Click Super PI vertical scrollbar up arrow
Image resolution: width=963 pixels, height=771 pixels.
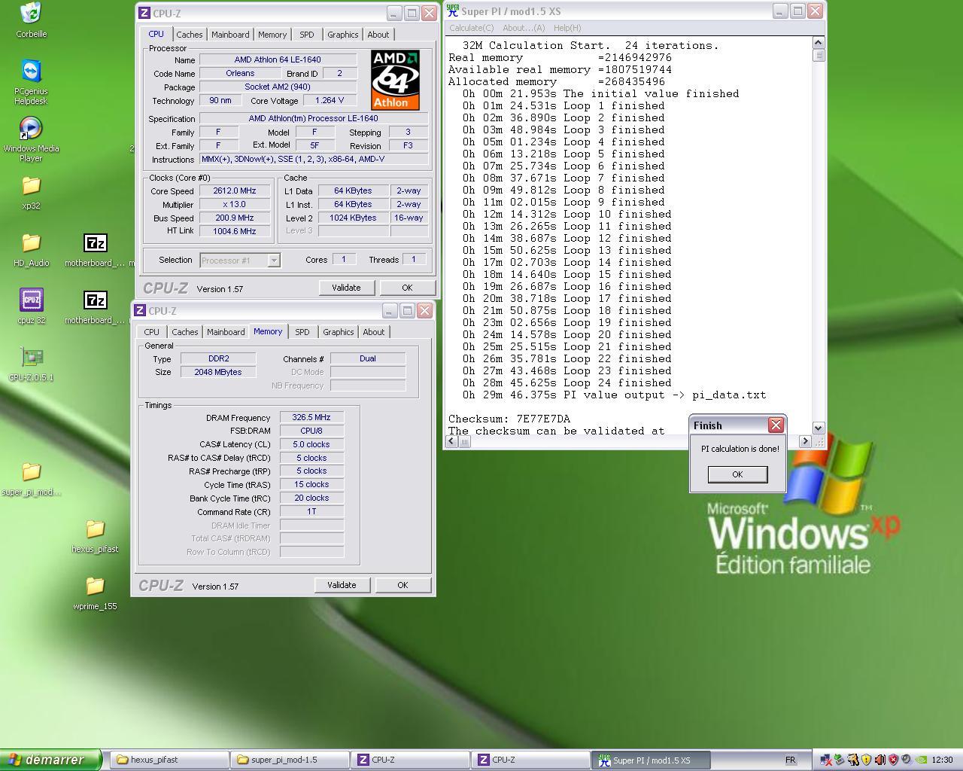click(819, 43)
